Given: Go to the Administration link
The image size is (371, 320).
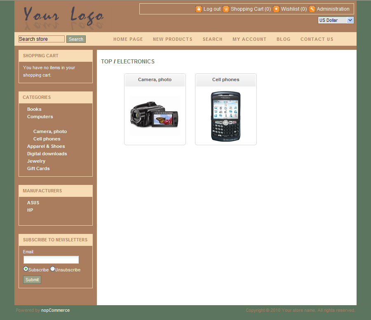Looking at the screenshot, I should 333,9.
